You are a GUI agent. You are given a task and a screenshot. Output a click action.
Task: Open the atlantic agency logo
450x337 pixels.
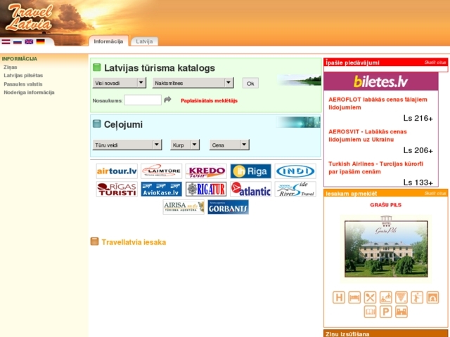(x=250, y=189)
